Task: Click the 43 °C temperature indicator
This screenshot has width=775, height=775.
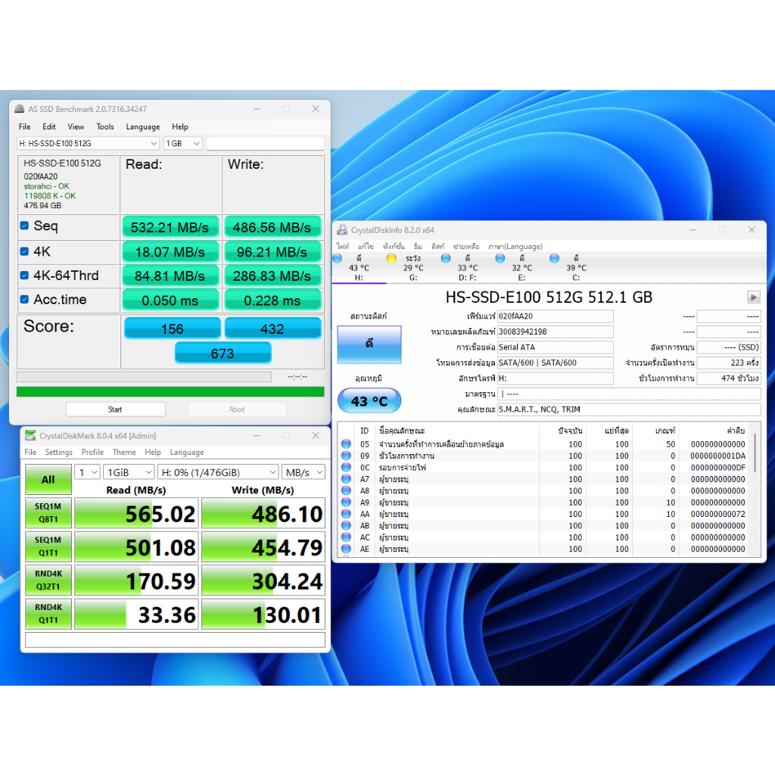Action: [369, 401]
